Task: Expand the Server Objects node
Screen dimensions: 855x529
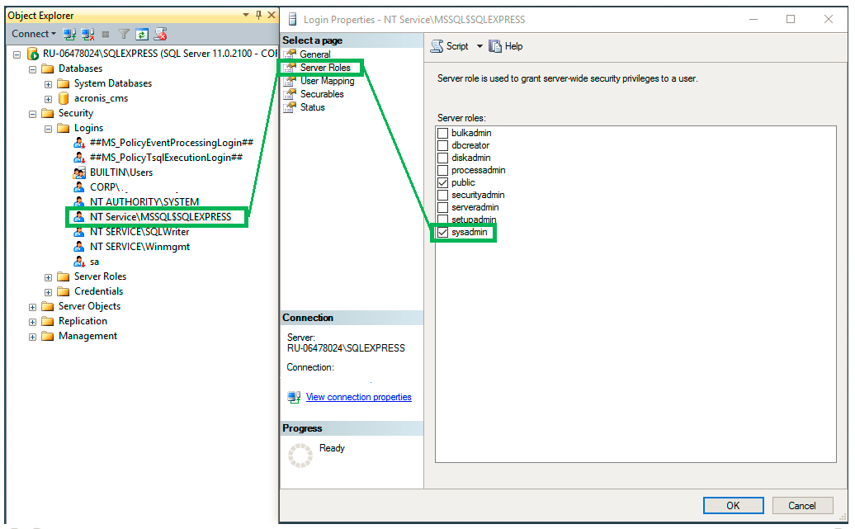Action: [33, 306]
